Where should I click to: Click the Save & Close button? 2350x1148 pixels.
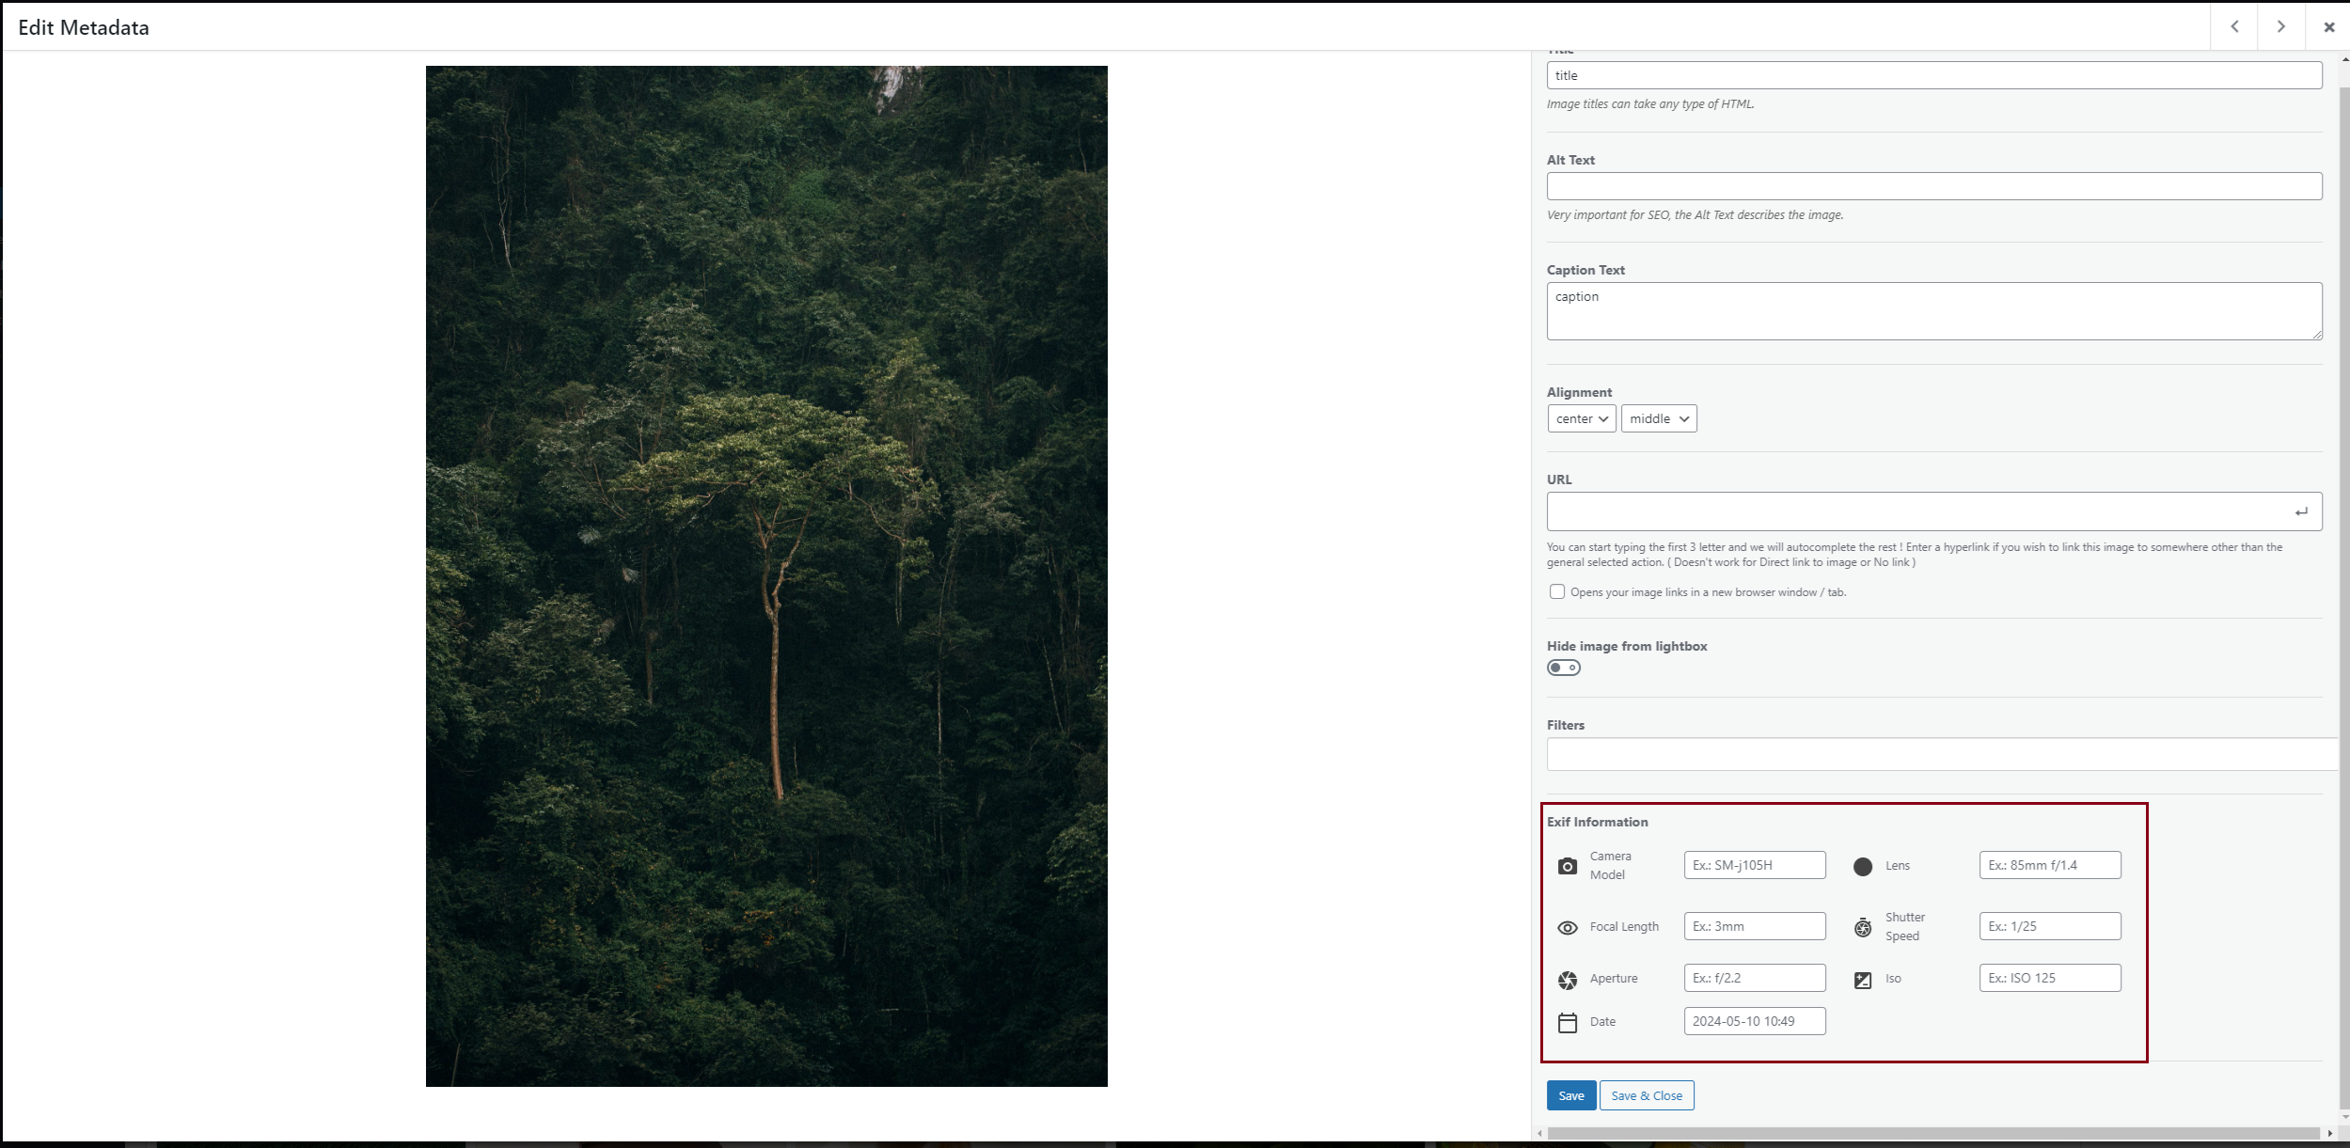(x=1646, y=1095)
